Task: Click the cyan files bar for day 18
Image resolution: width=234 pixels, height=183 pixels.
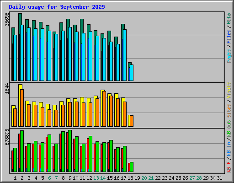Action: tap(132, 73)
